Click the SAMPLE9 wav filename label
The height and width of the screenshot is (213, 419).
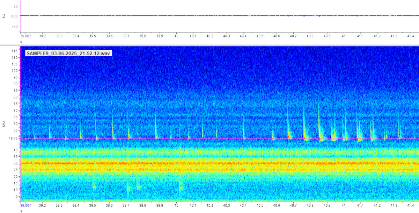(68, 53)
